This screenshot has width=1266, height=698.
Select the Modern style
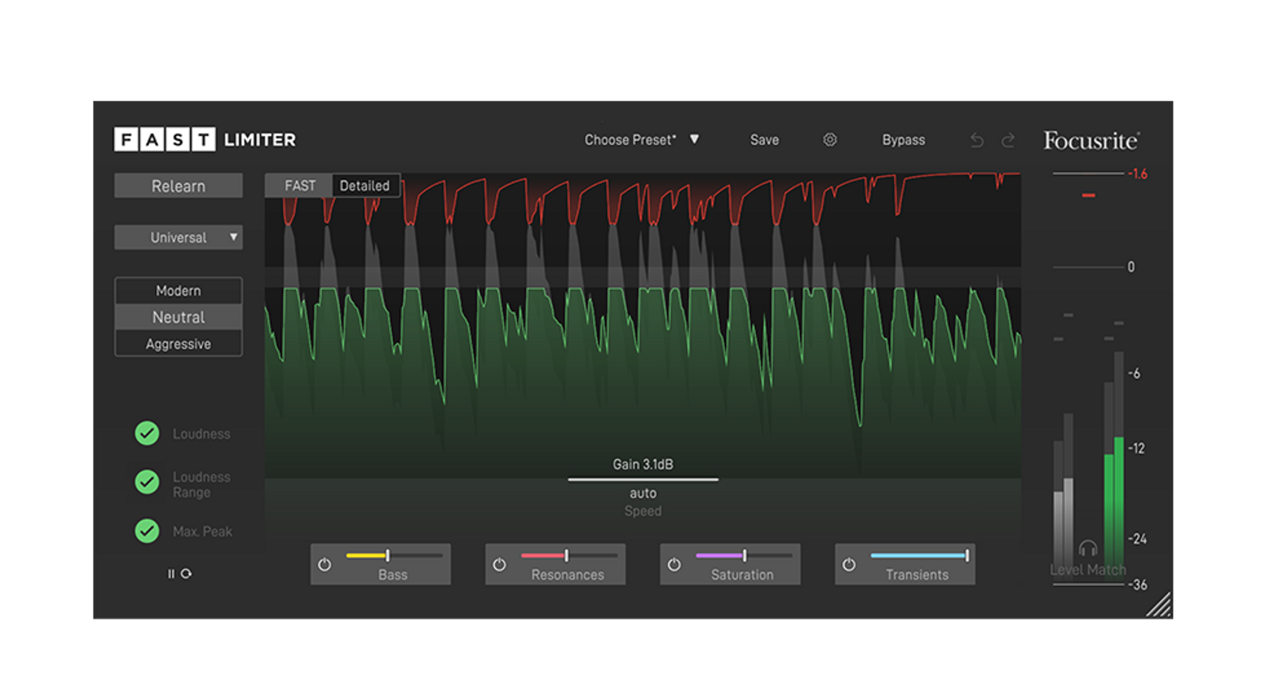pyautogui.click(x=179, y=290)
